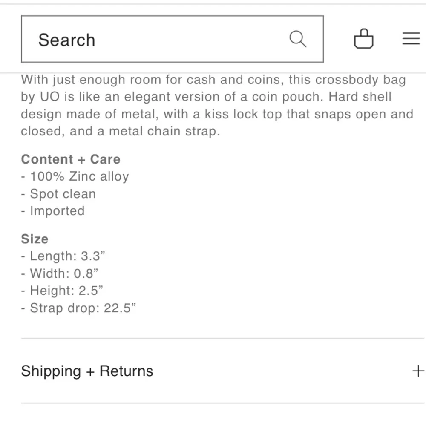Select the Size heading

coord(35,239)
